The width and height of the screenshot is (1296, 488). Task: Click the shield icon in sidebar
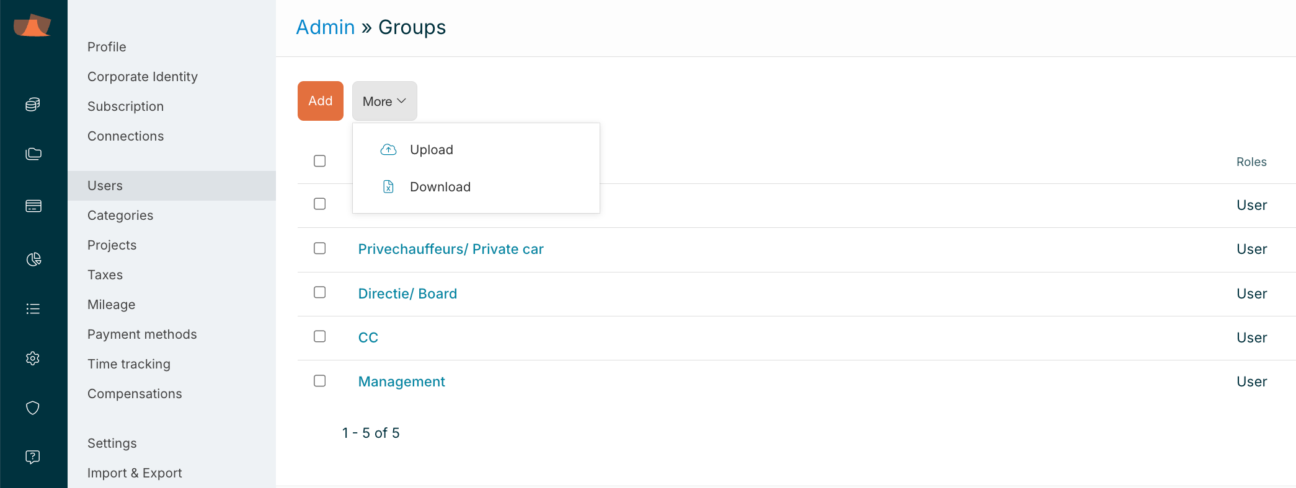33,407
